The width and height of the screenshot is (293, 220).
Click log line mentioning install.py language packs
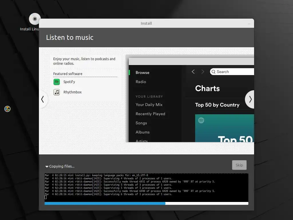(96, 175)
